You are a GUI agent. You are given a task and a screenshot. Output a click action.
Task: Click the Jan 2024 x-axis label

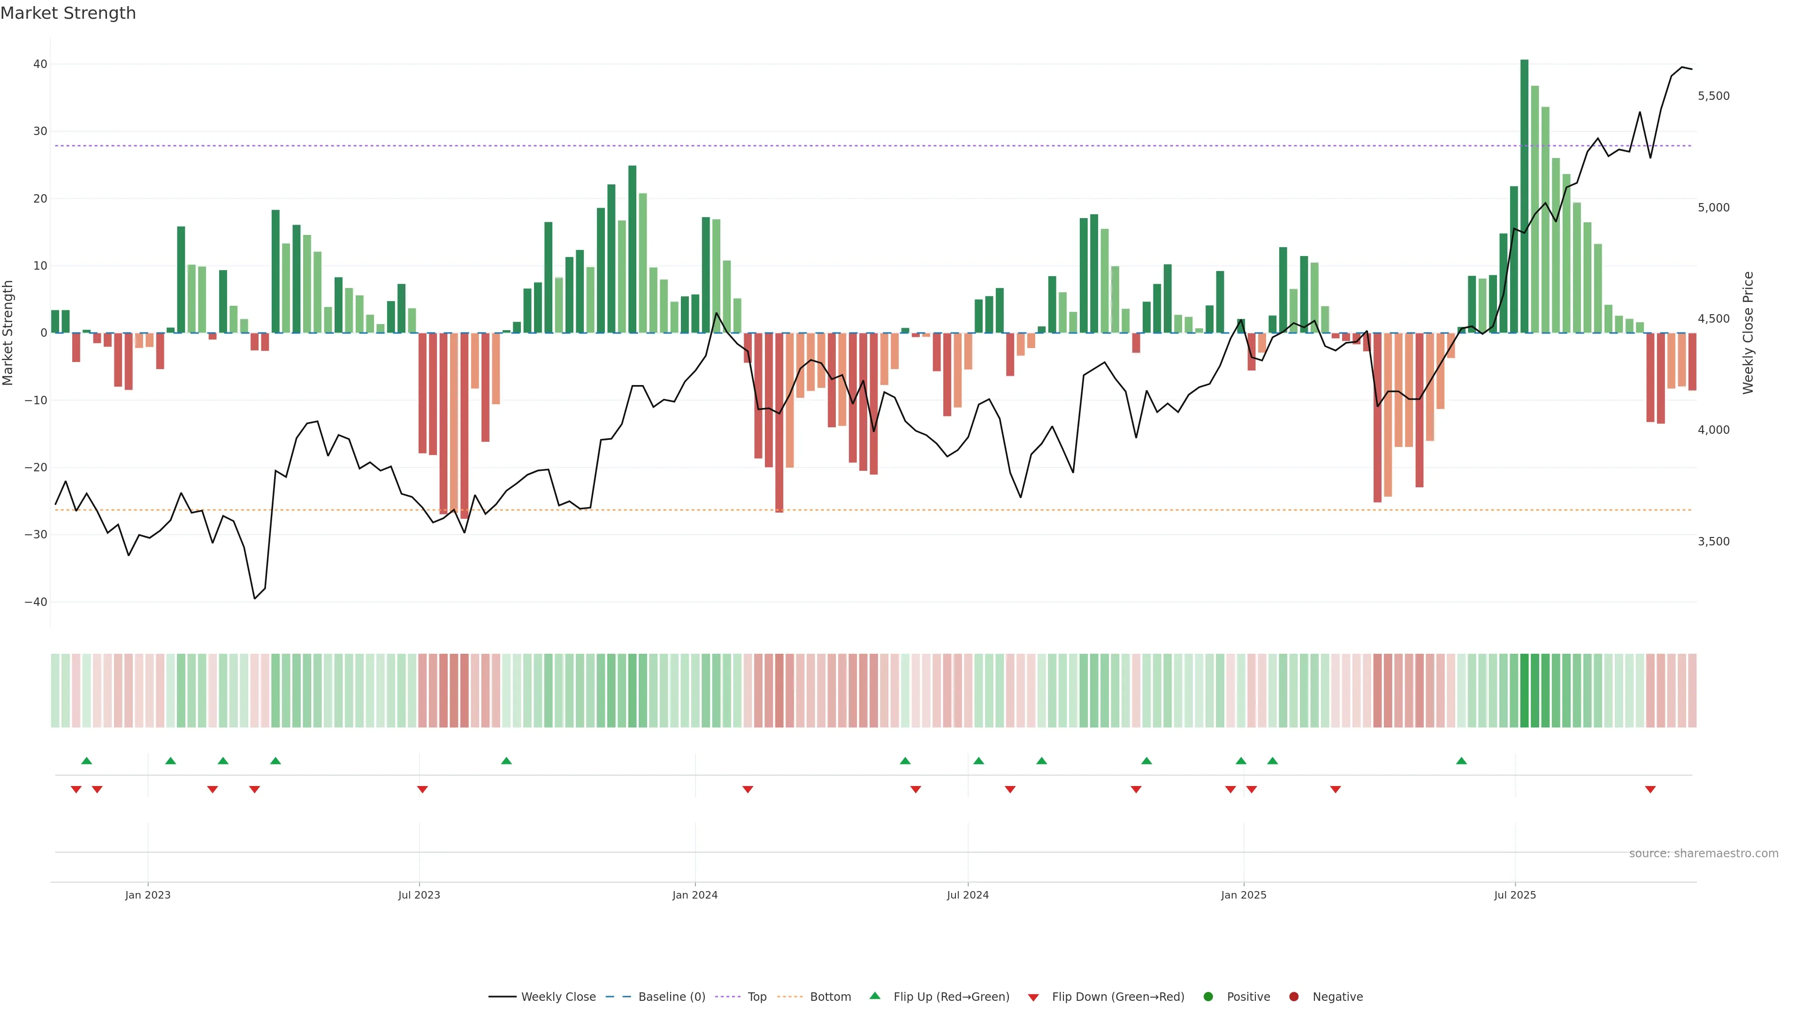click(x=695, y=895)
